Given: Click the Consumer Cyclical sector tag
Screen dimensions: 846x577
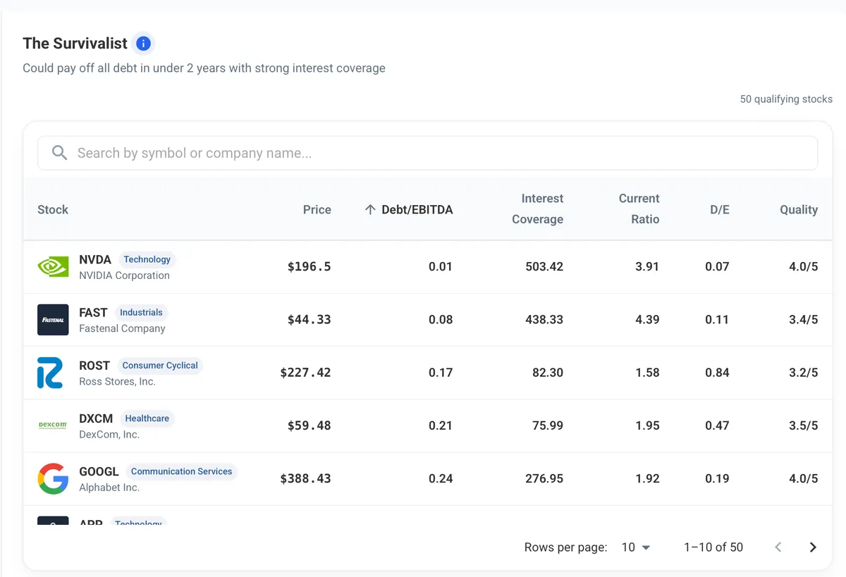Looking at the screenshot, I should pyautogui.click(x=160, y=366).
